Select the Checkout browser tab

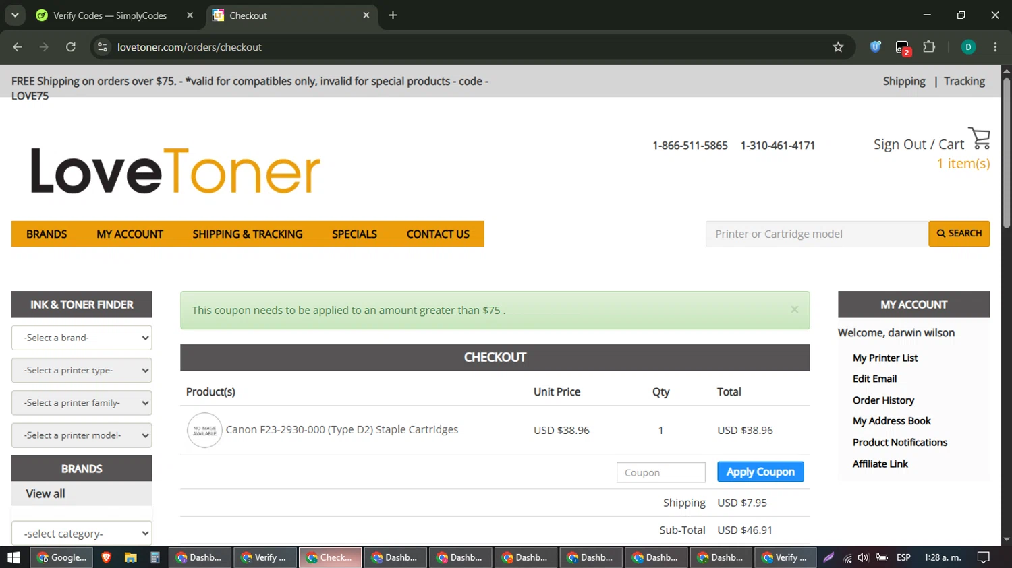click(291, 15)
